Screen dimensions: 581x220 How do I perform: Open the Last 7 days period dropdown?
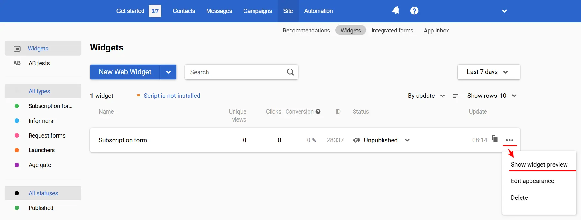[x=488, y=72]
